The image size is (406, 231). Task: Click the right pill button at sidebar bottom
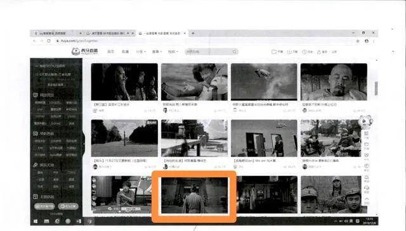pos(68,206)
